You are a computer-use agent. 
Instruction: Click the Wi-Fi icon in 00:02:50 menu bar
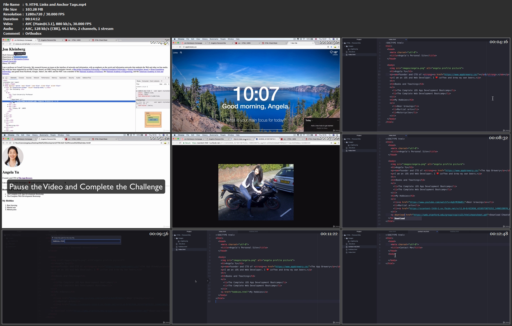[x=303, y=39]
